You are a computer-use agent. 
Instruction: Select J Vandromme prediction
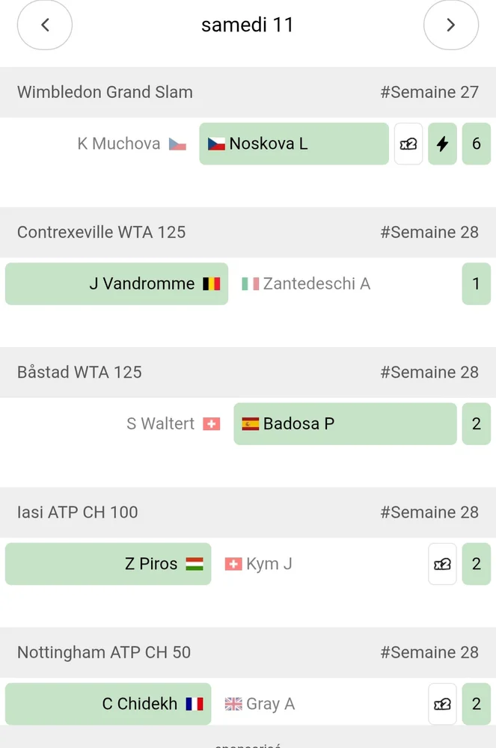point(117,283)
